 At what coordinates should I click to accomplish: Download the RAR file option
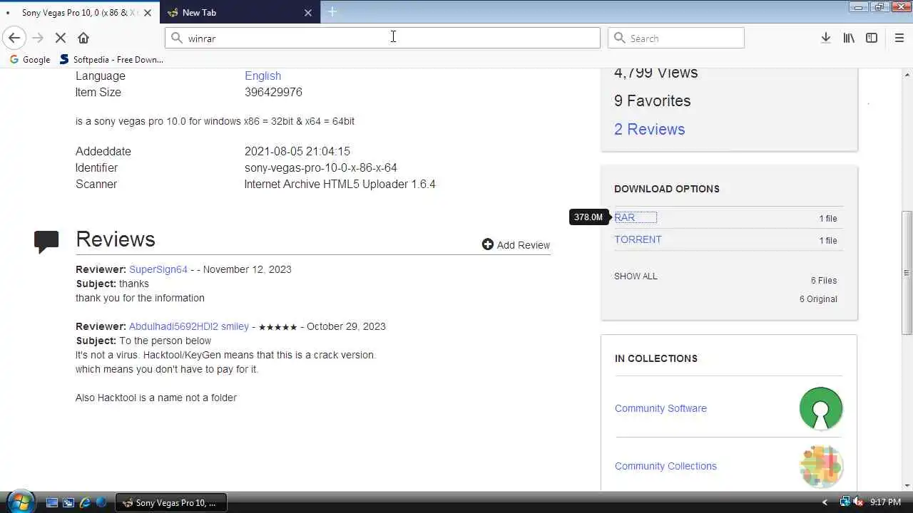pyautogui.click(x=624, y=217)
